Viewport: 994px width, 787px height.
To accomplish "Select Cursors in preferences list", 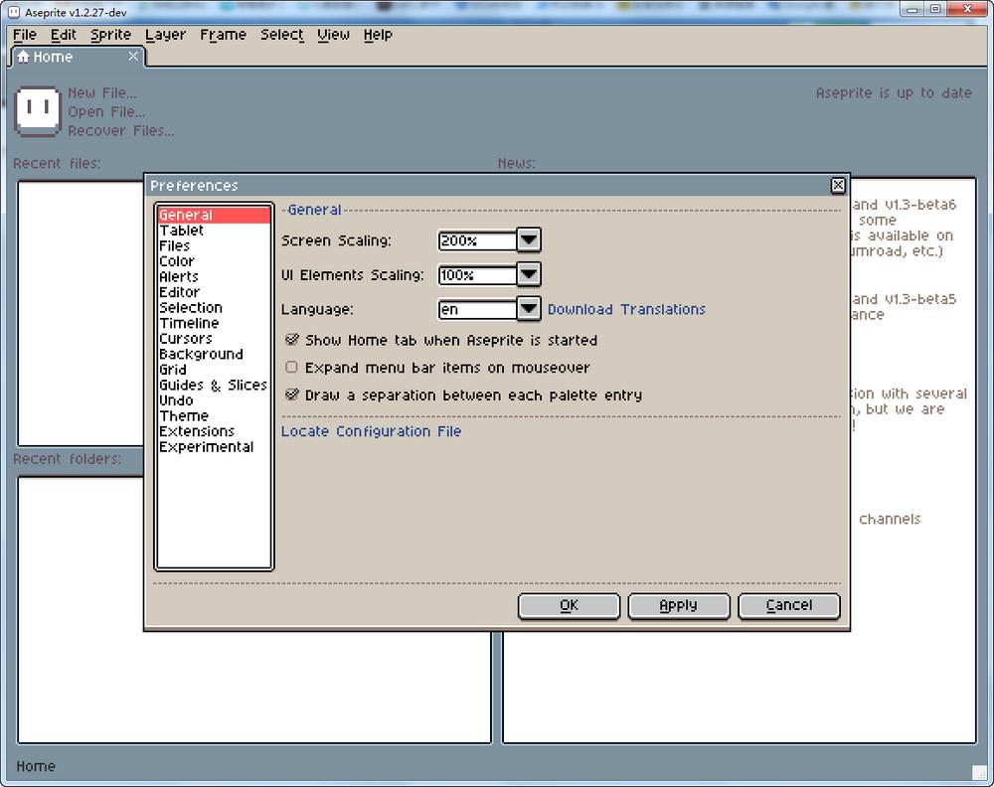I will point(215,339).
